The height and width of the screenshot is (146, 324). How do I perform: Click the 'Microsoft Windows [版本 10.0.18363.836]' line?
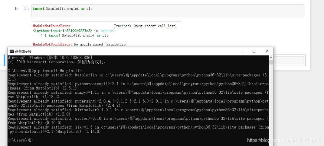pos(50,58)
